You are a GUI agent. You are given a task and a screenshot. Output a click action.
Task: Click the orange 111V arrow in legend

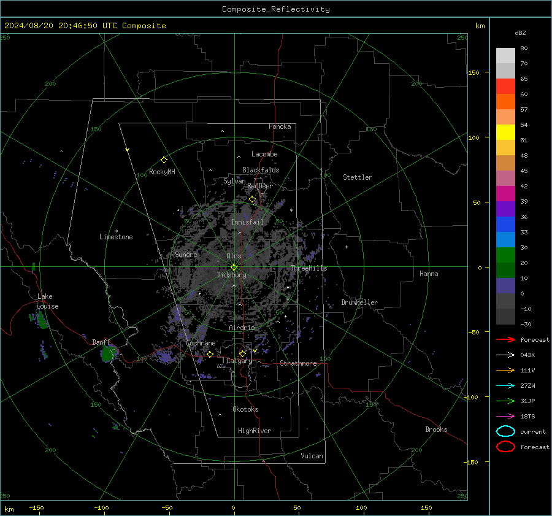tap(505, 370)
